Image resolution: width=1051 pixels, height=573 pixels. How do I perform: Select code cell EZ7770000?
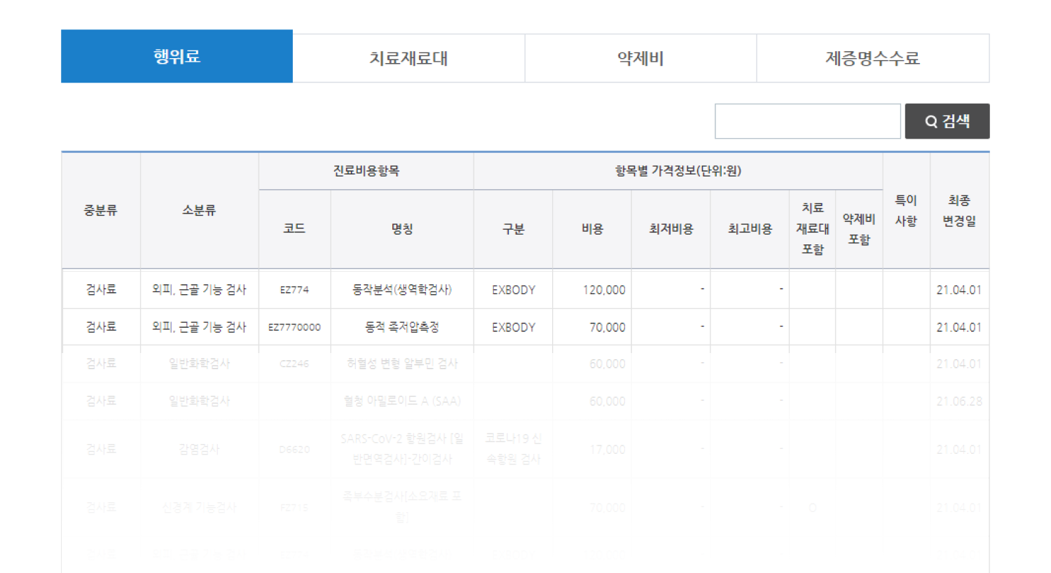(294, 327)
